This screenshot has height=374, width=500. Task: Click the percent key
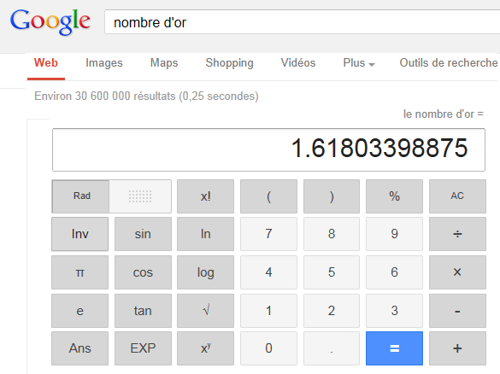click(x=395, y=196)
